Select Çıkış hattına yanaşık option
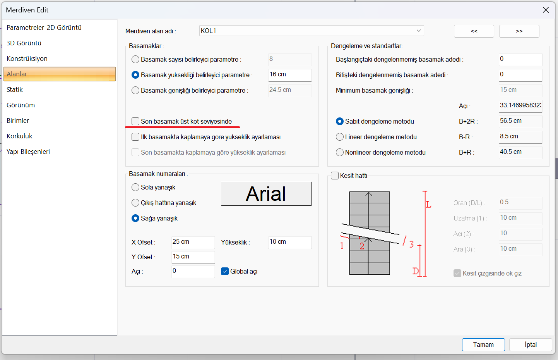This screenshot has width=558, height=360. tap(135, 203)
